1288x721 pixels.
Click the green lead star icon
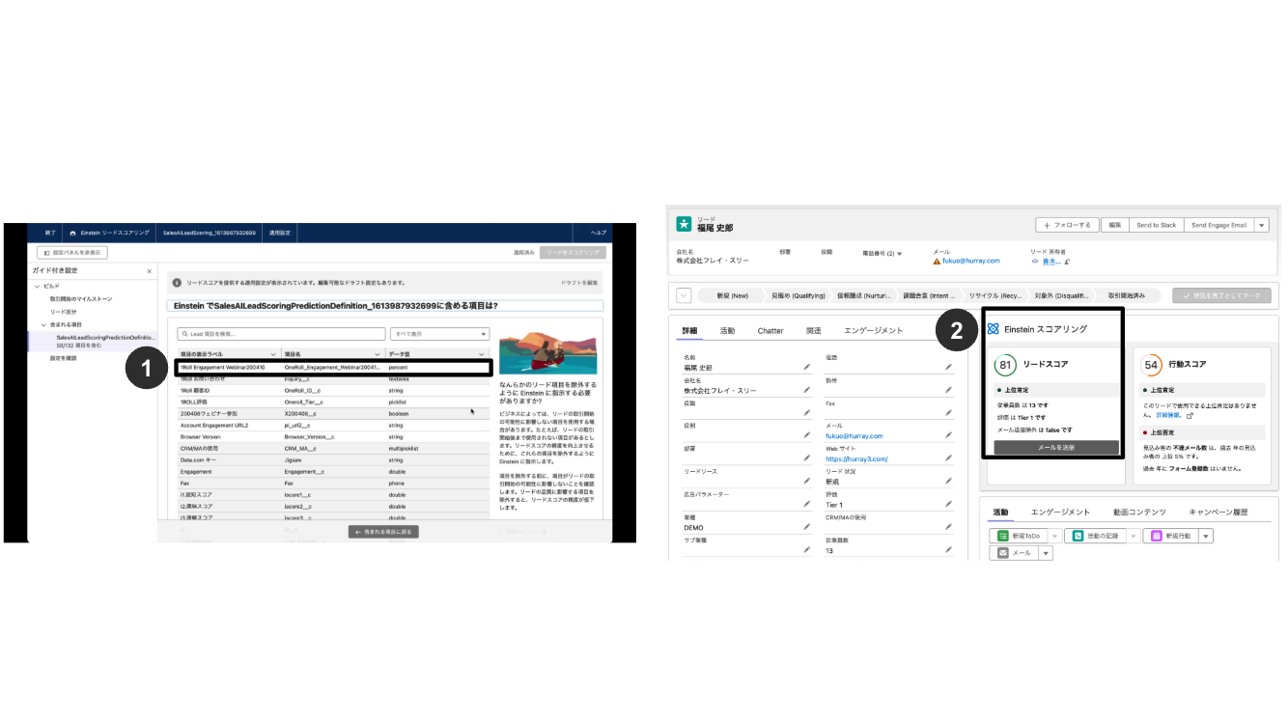(x=684, y=224)
